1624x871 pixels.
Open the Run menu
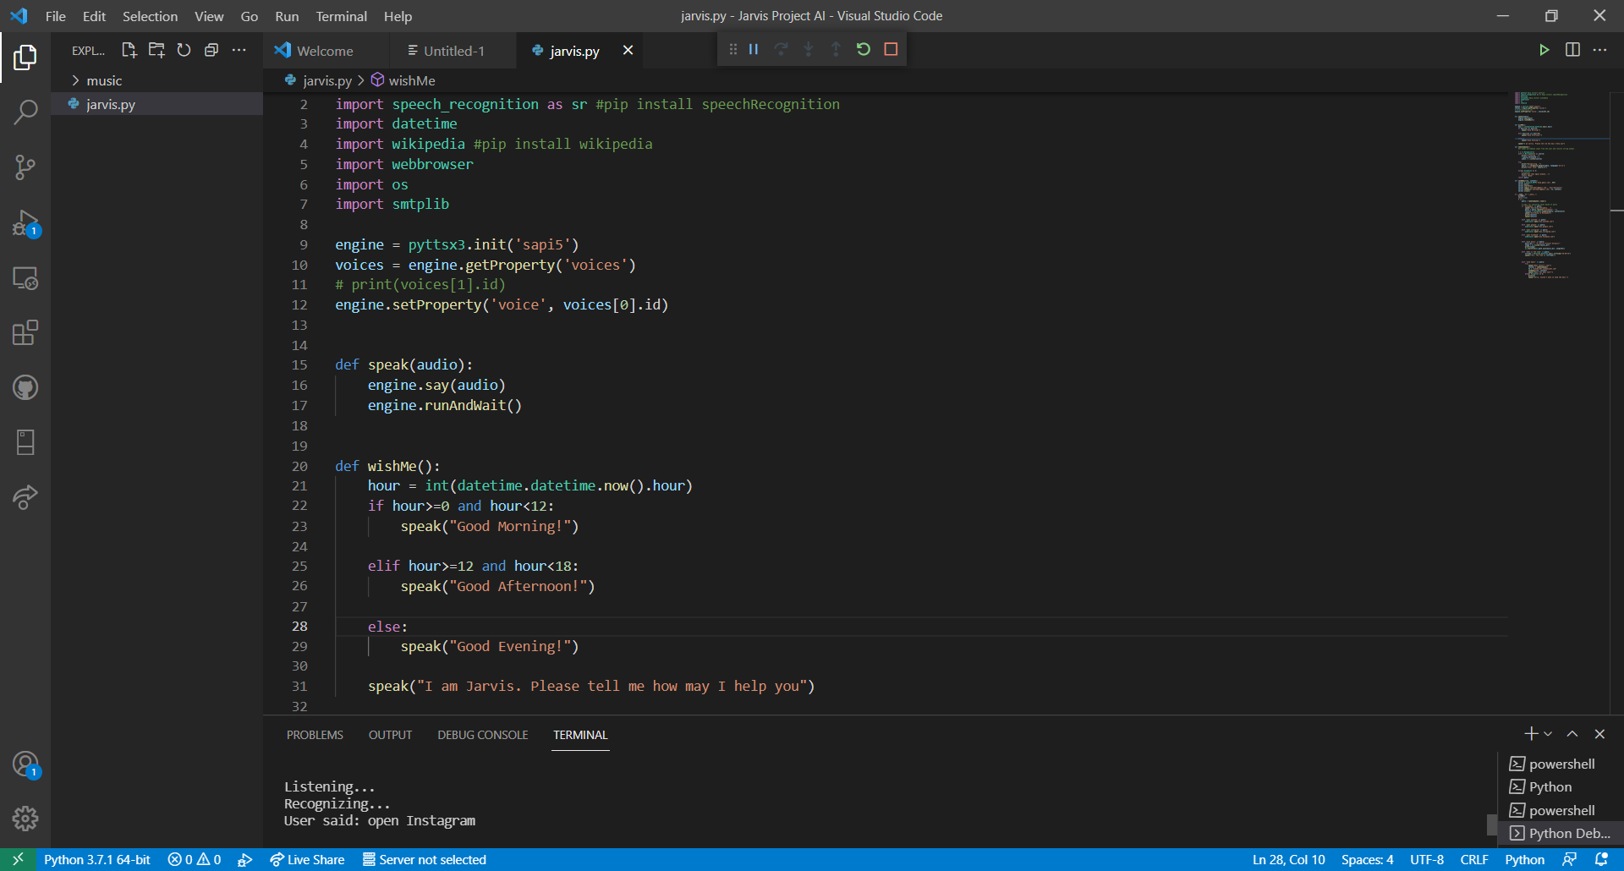pyautogui.click(x=286, y=16)
